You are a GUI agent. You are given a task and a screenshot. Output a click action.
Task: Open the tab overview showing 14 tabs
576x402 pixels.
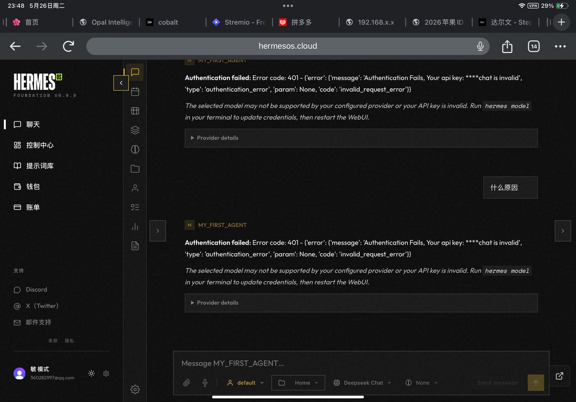coord(533,46)
